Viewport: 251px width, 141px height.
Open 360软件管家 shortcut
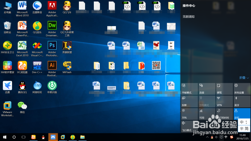tap(7, 67)
